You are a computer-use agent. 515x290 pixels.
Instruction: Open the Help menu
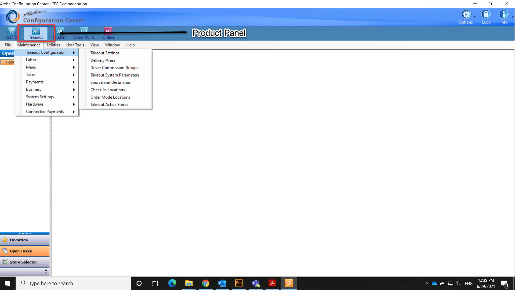click(130, 45)
